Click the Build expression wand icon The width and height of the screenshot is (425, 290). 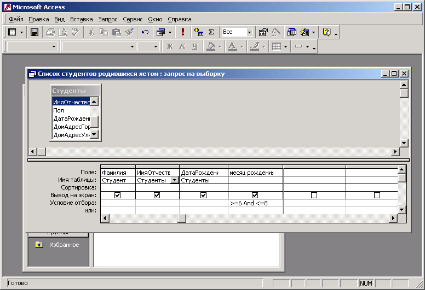point(276,32)
